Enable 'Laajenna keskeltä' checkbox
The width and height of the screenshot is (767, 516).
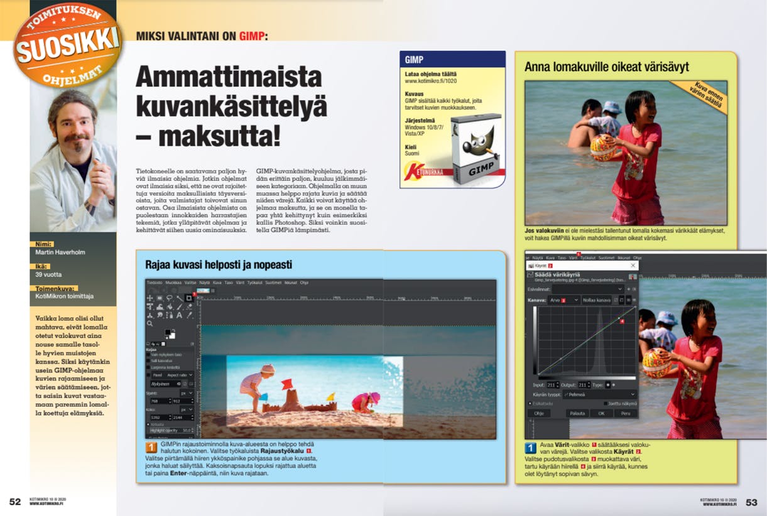click(x=148, y=367)
